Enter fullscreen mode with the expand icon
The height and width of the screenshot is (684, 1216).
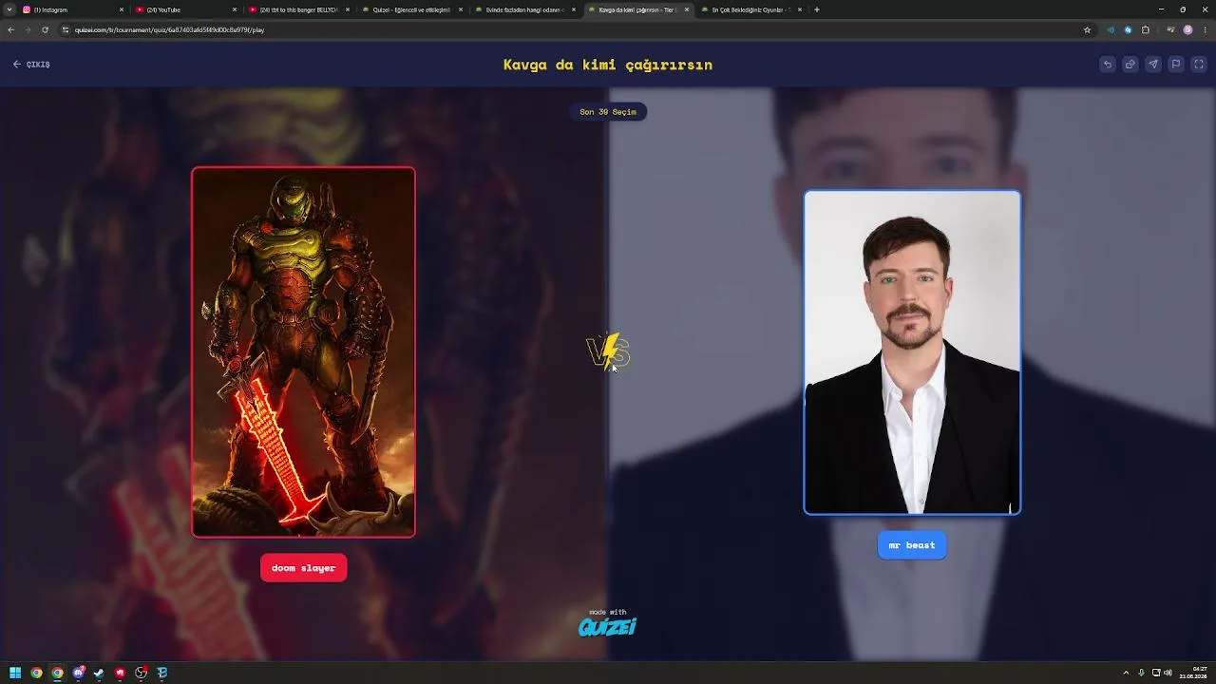[1199, 65]
